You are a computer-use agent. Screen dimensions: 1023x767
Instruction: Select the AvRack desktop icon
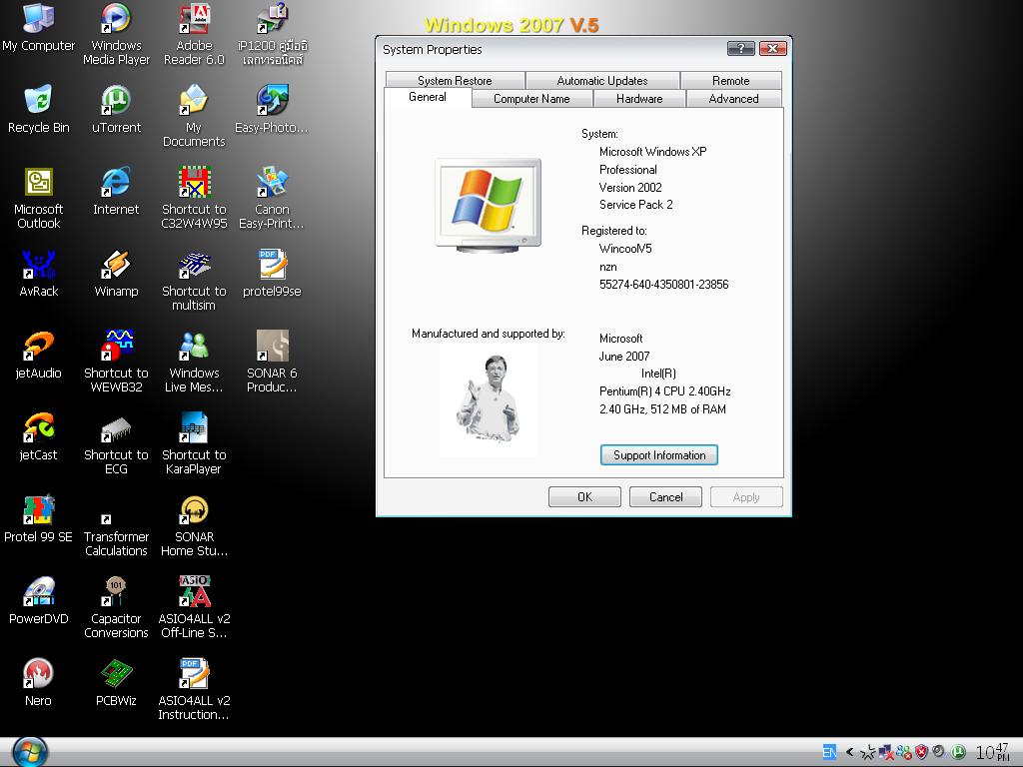pyautogui.click(x=39, y=274)
